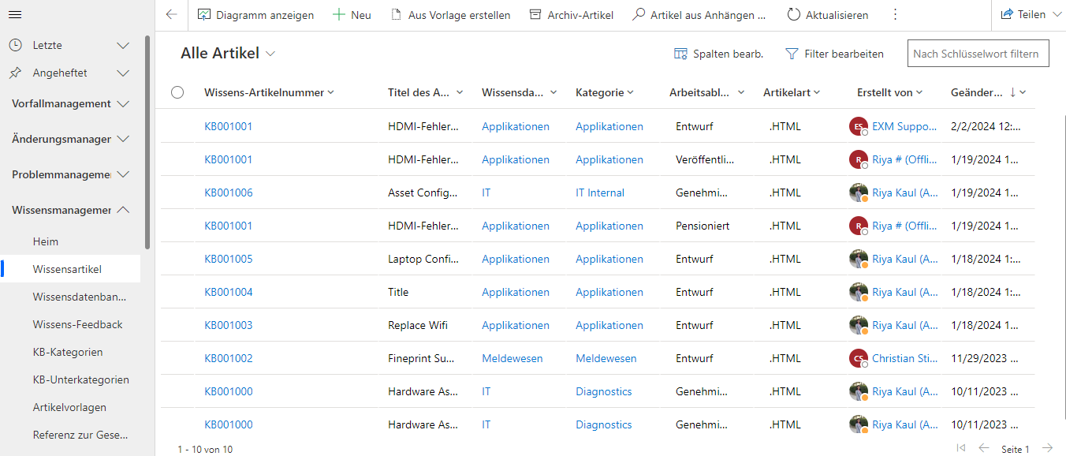Image resolution: width=1066 pixels, height=456 pixels.
Task: Select KB-Kategorien in the sidebar
Action: [x=68, y=352]
